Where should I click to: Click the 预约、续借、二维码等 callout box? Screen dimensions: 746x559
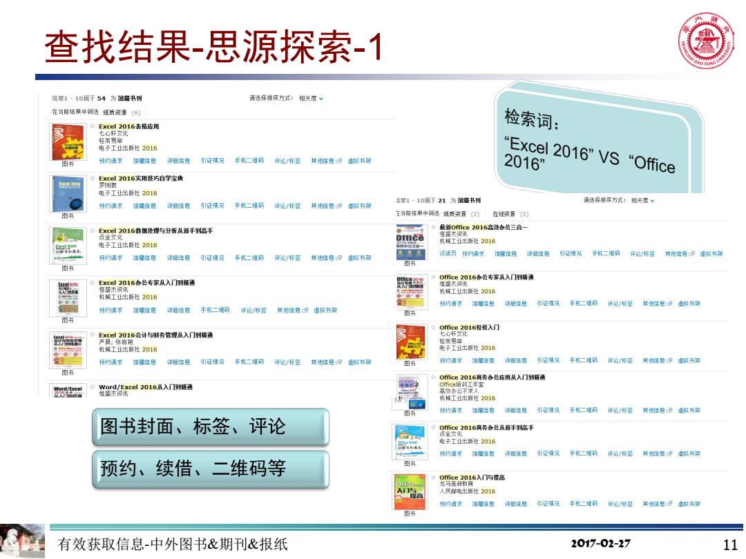pyautogui.click(x=210, y=469)
